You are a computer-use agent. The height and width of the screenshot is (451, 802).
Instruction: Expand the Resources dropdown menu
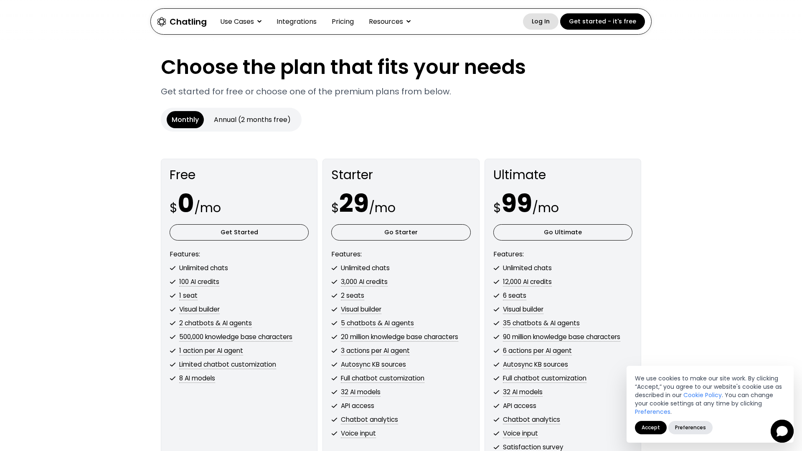tap(389, 22)
